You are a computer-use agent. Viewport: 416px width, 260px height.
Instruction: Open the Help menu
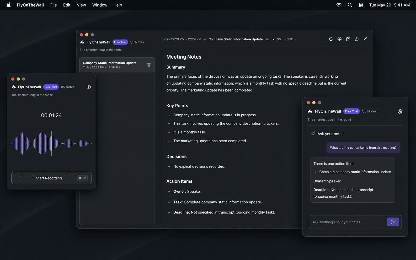(x=118, y=5)
